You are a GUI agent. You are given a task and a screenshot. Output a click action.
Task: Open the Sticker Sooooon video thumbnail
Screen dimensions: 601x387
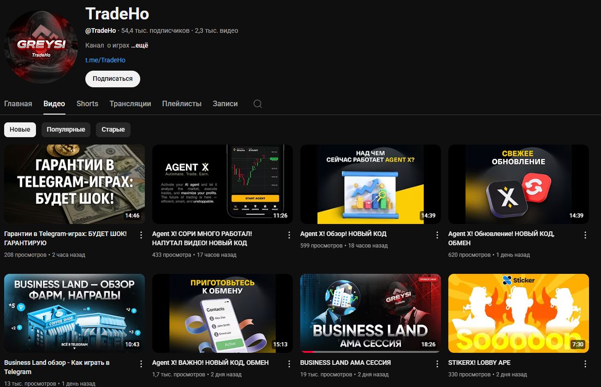518,313
